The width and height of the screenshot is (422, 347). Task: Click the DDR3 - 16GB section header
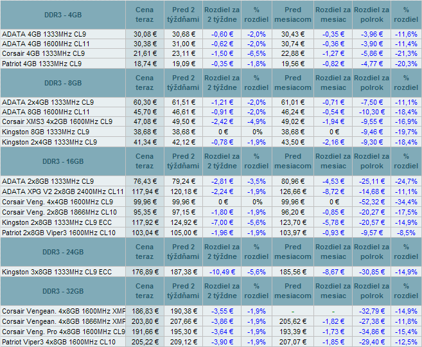(x=63, y=161)
